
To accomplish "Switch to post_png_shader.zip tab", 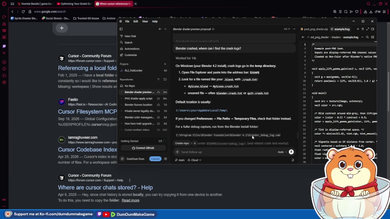I will pyautogui.click(x=314, y=29).
